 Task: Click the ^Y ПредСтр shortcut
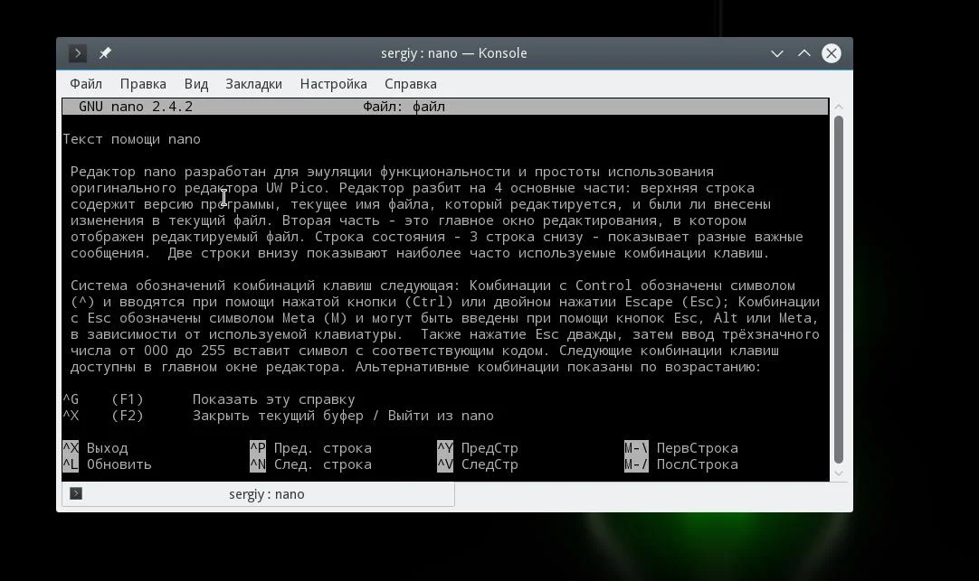pyautogui.click(x=478, y=447)
